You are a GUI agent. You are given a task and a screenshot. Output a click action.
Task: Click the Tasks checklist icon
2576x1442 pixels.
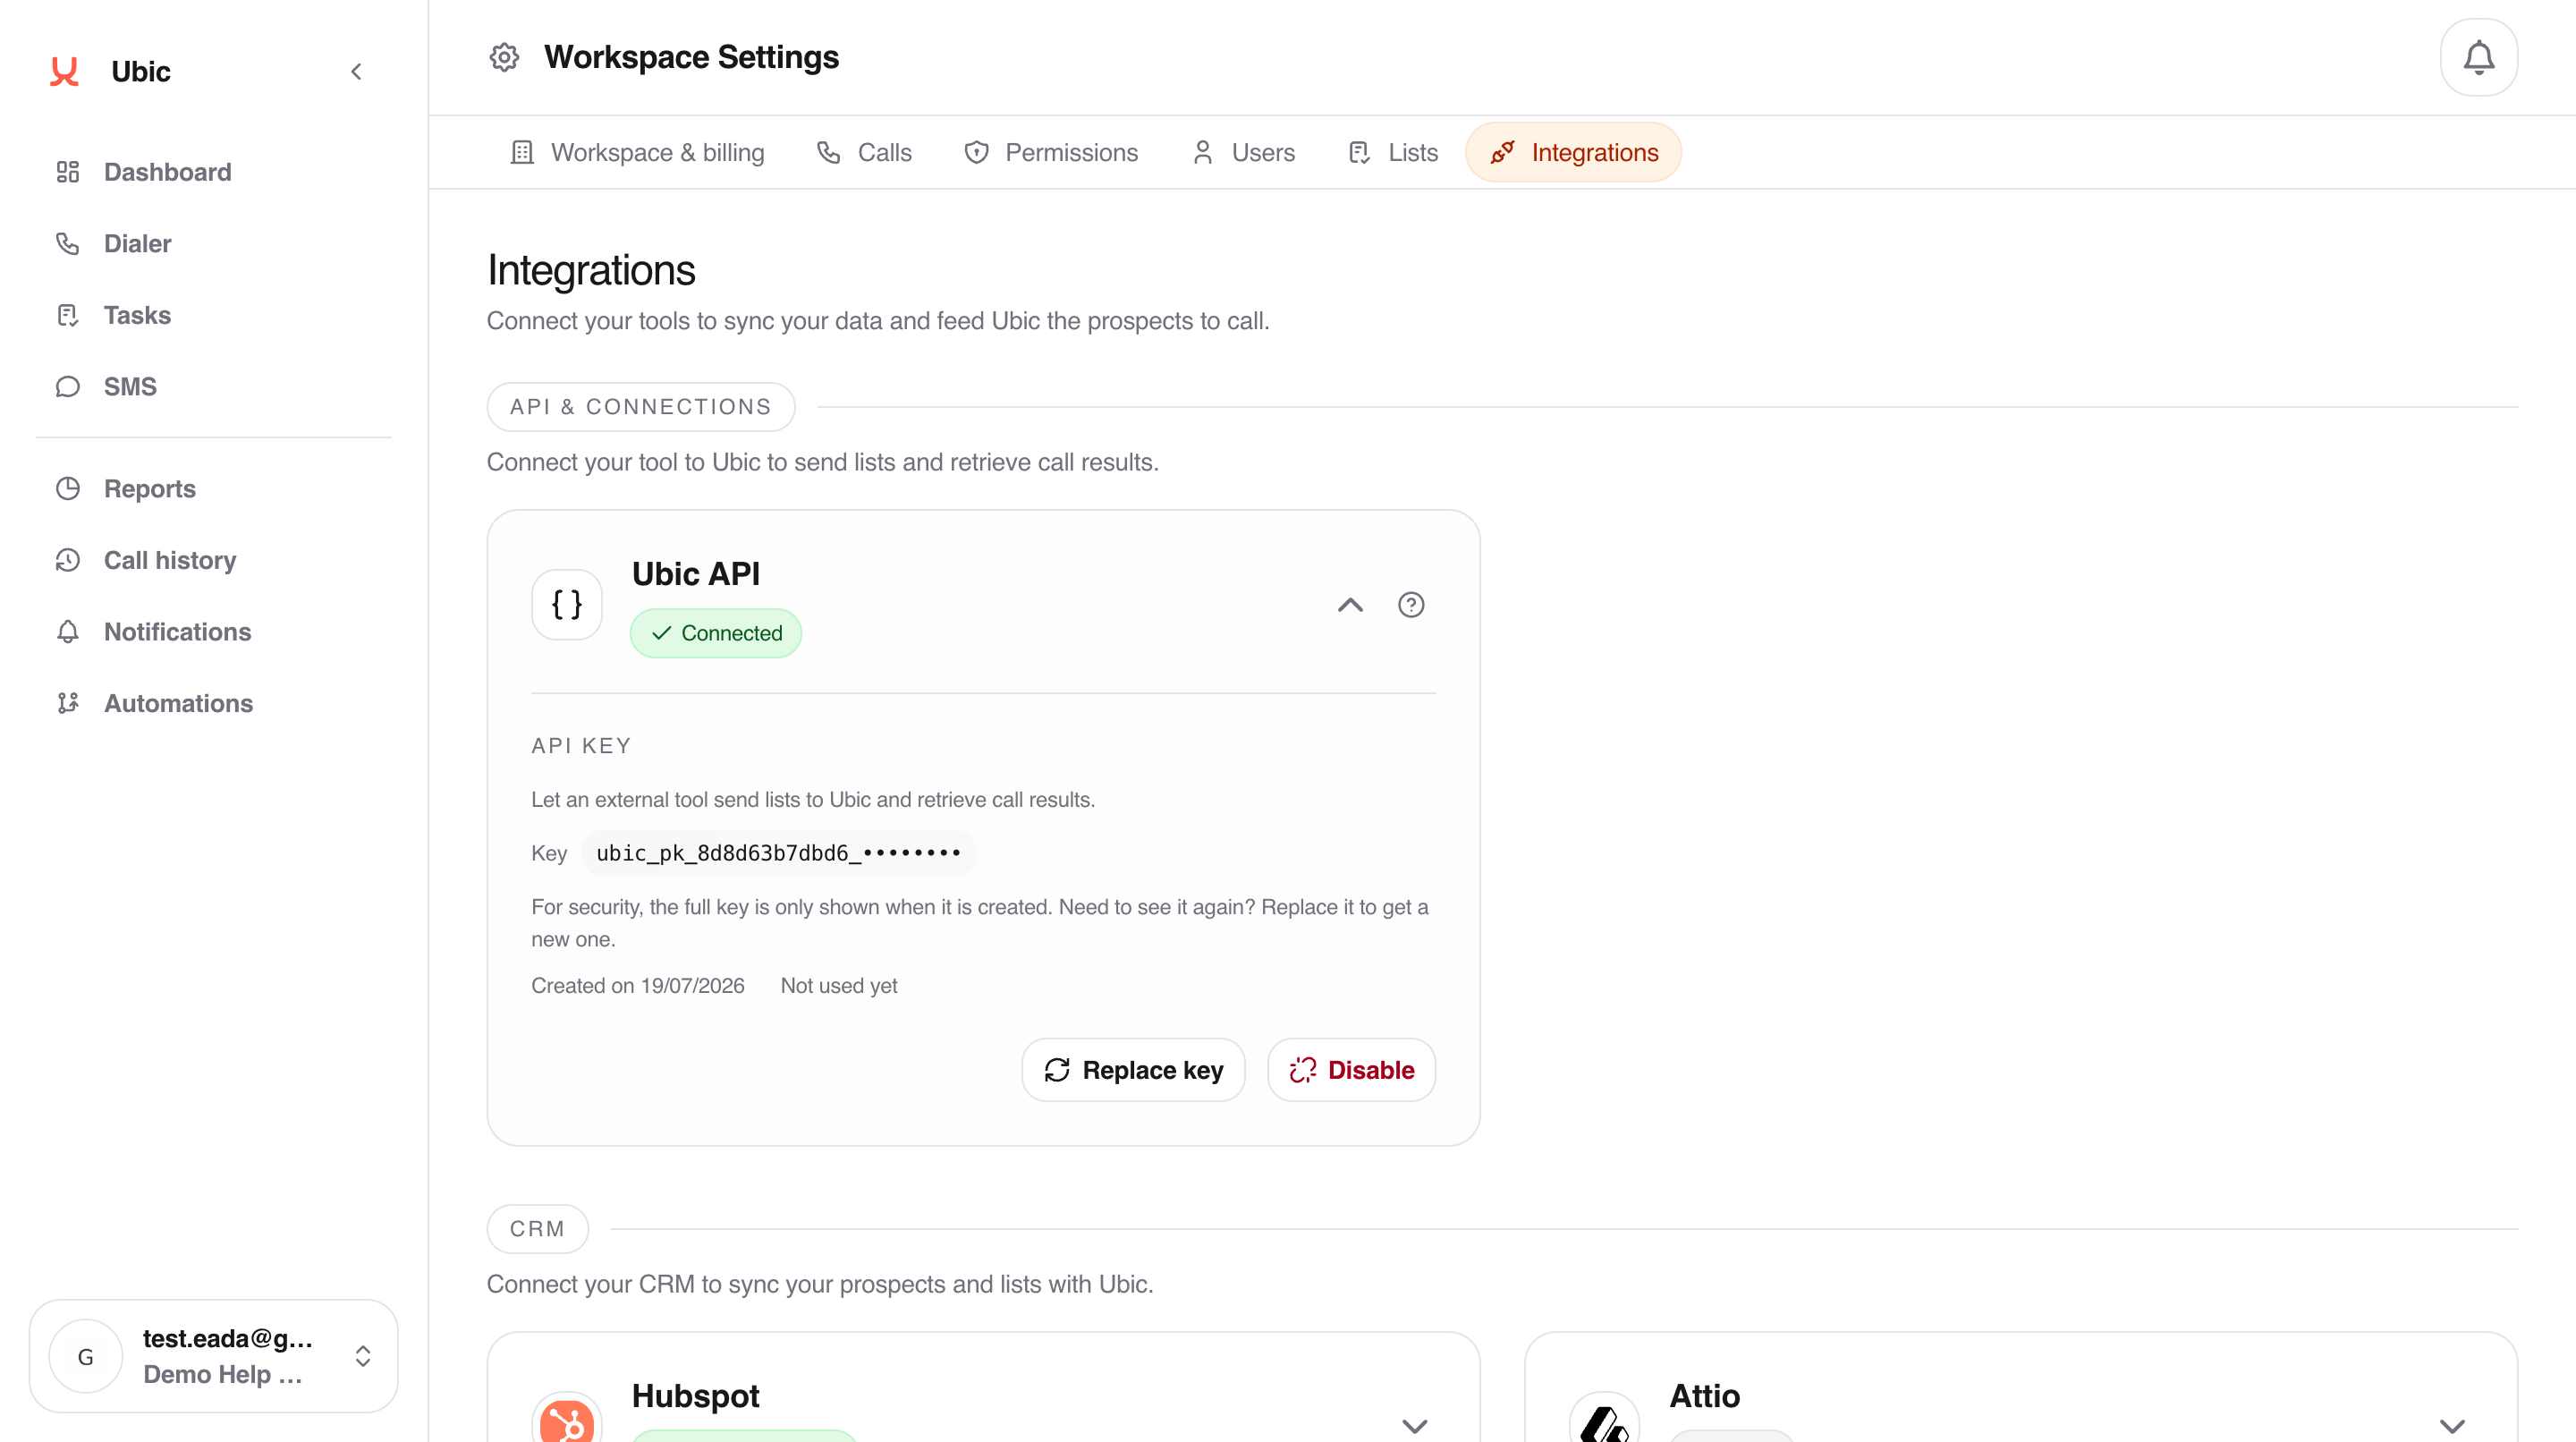(68, 315)
